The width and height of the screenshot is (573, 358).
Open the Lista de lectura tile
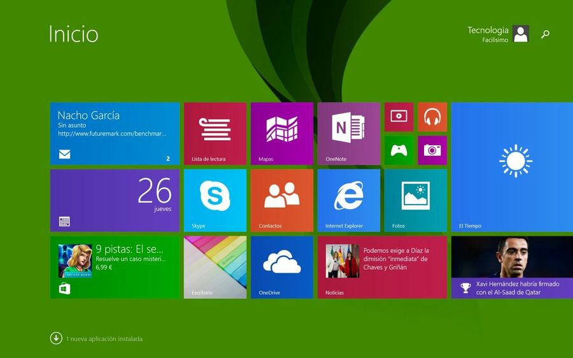click(x=215, y=133)
